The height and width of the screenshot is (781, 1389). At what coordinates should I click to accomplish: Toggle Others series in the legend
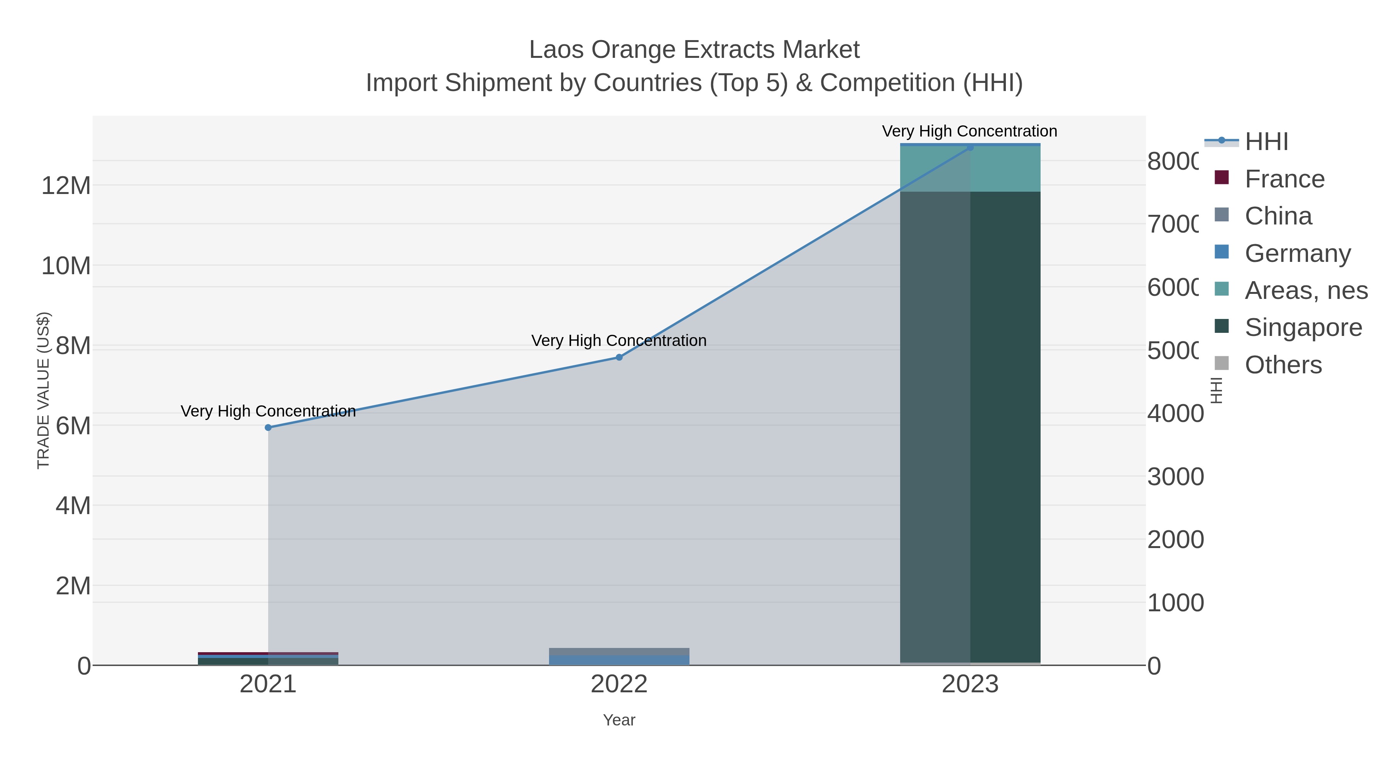click(x=1268, y=364)
